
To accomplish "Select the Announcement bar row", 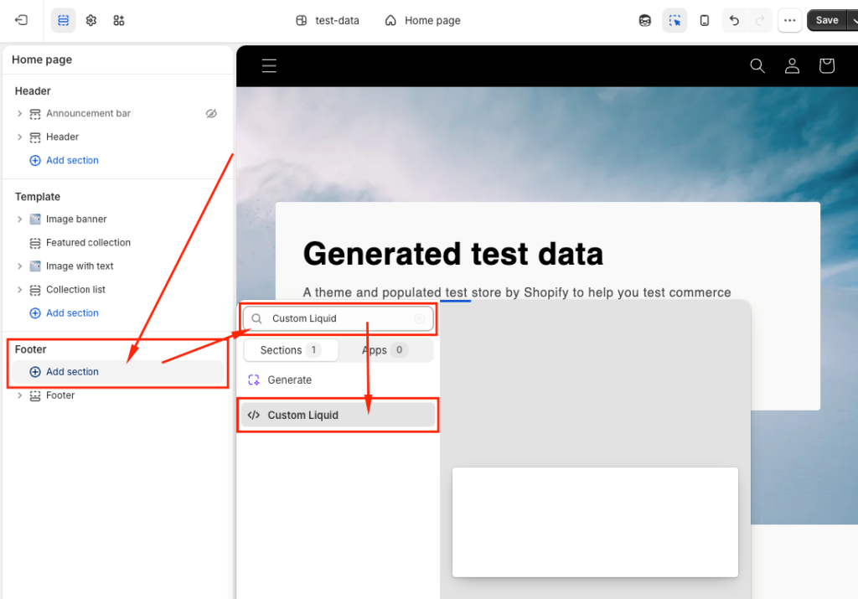I will (x=117, y=113).
